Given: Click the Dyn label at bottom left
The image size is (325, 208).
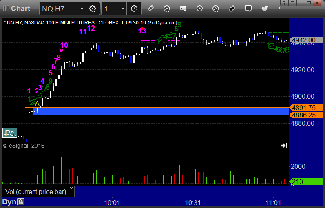Looking at the screenshot, I should [9, 202].
